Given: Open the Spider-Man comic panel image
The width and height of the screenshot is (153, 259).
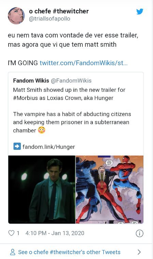Looking at the screenshot, I should pyautogui.click(x=110, y=189).
